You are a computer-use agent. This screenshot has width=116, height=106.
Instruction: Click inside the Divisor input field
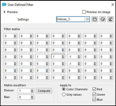point(24,91)
